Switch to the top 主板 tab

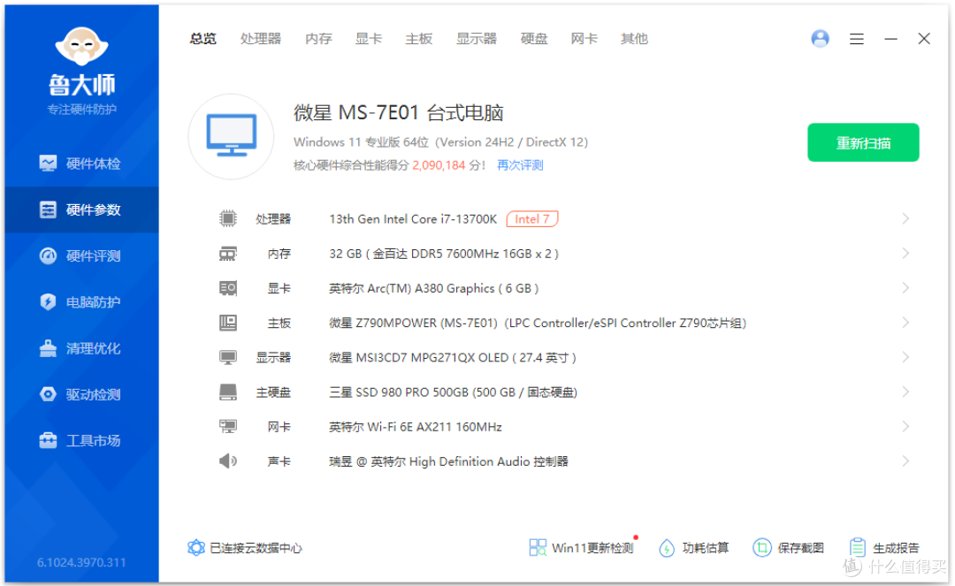(x=419, y=39)
